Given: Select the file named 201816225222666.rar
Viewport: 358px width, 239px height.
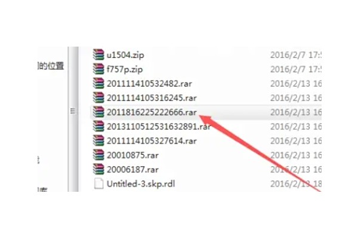Looking at the screenshot, I should click(x=152, y=112).
